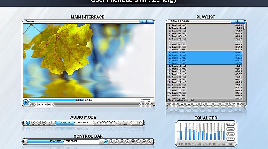Adjust the Audio Mode volume slider
268x149 pixels.
(x=123, y=122)
